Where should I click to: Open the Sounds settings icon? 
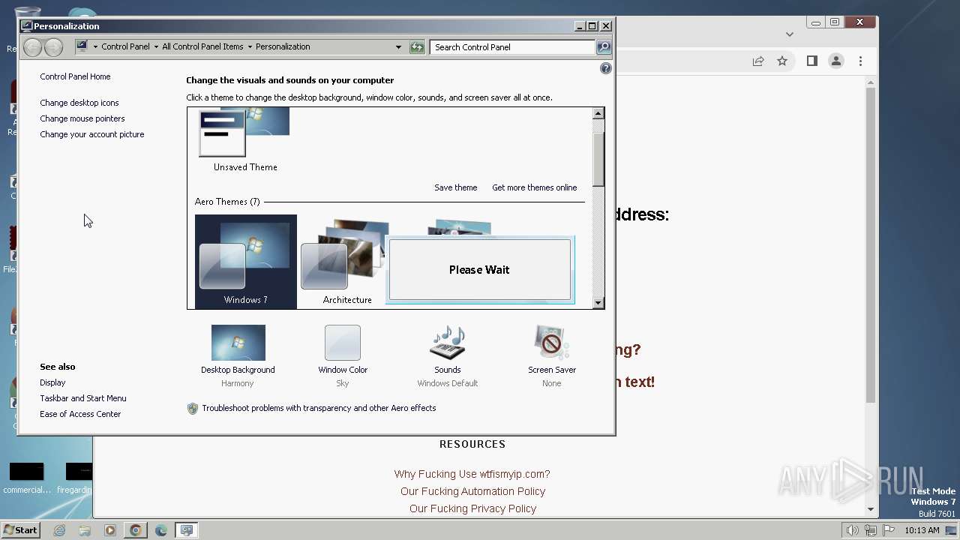(448, 343)
